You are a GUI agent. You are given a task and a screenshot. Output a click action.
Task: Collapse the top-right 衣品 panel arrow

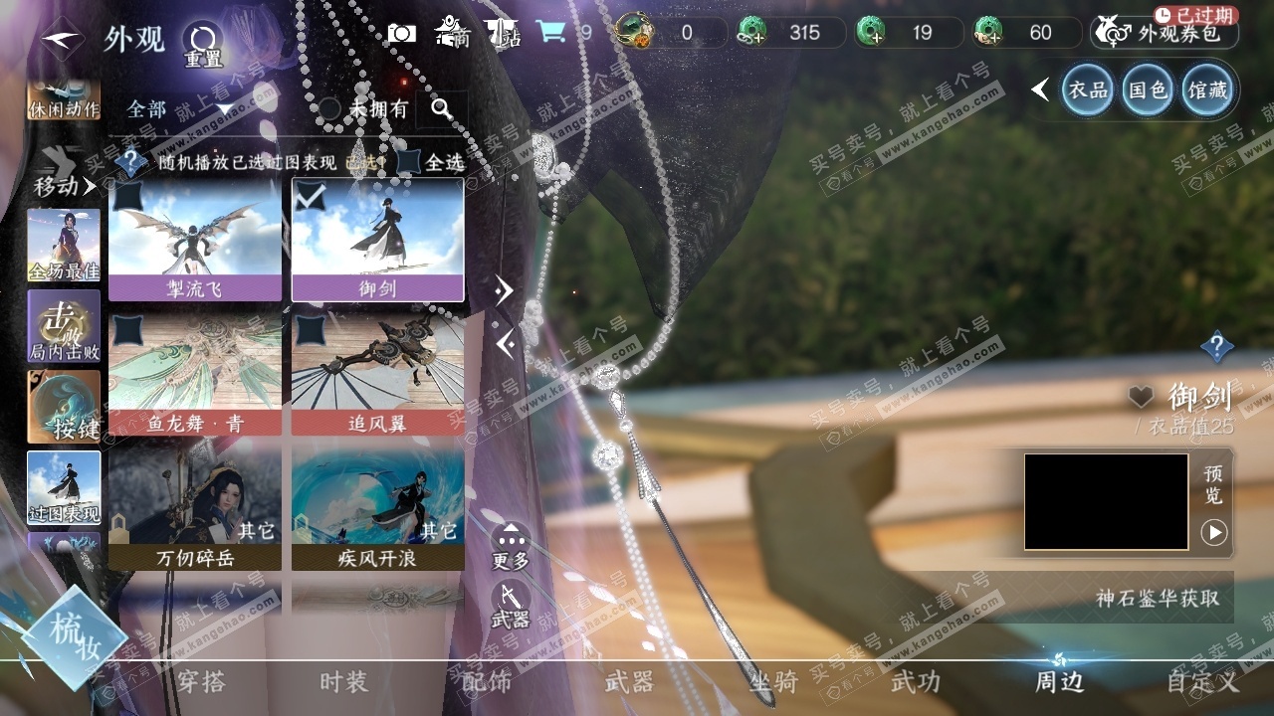(x=1040, y=90)
